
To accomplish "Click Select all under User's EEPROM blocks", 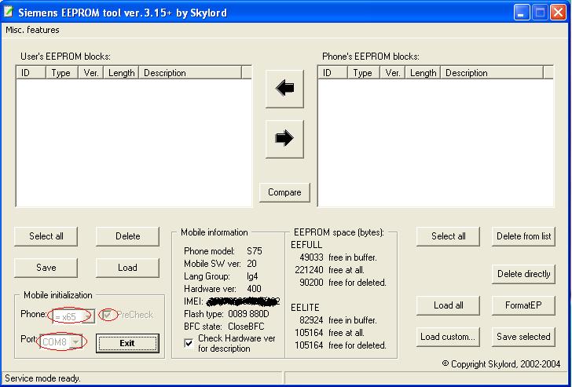I will point(46,236).
